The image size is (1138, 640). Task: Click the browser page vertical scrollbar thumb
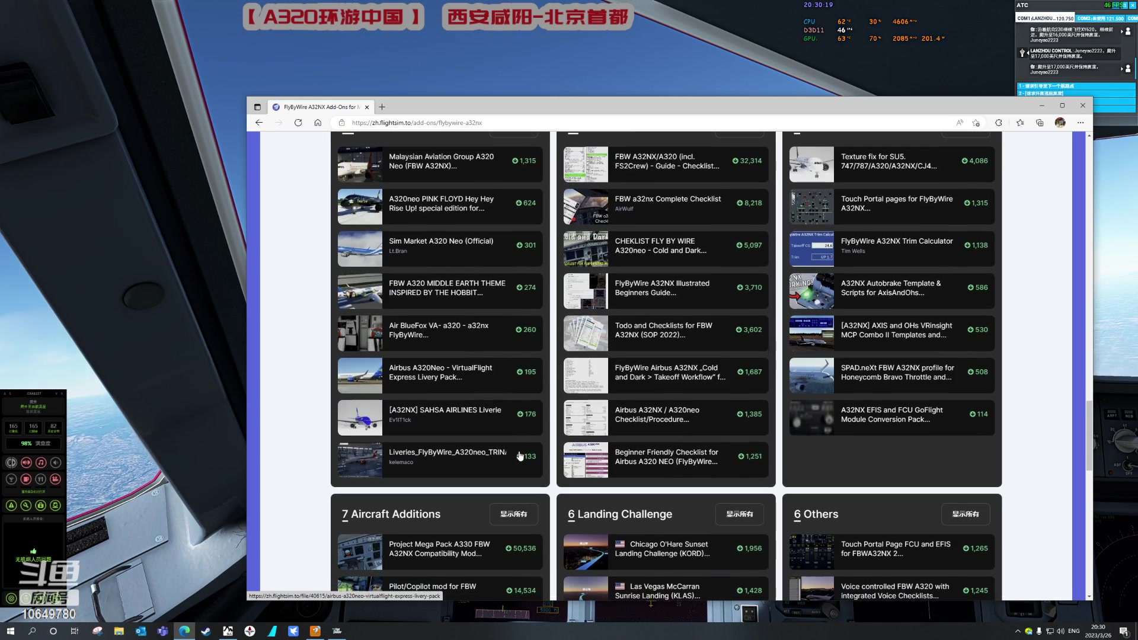tap(1089, 436)
